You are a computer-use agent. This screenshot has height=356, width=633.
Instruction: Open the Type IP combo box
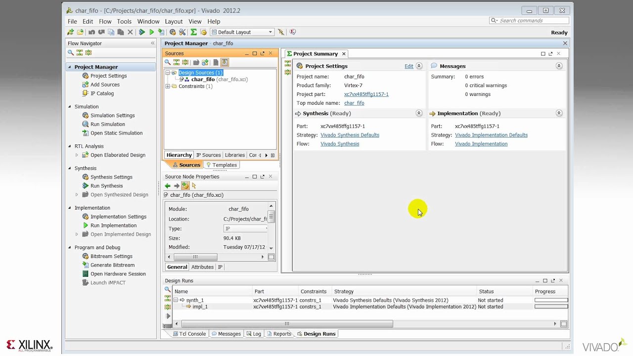tap(245, 228)
